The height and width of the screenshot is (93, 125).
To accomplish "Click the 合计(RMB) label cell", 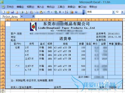I will [84, 77].
